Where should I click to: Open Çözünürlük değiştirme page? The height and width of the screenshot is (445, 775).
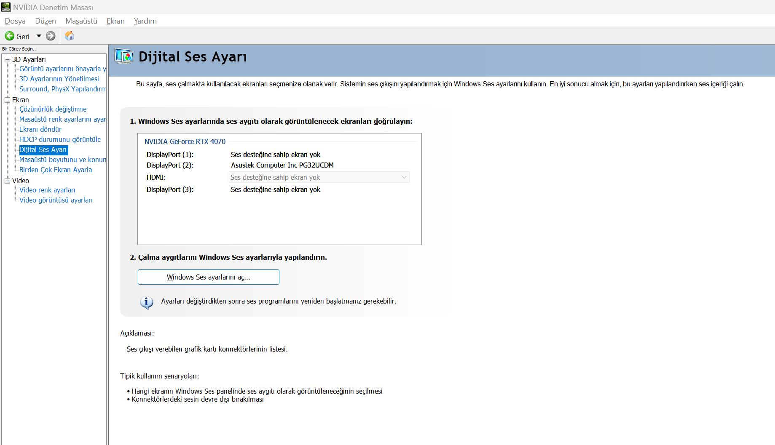coord(53,109)
